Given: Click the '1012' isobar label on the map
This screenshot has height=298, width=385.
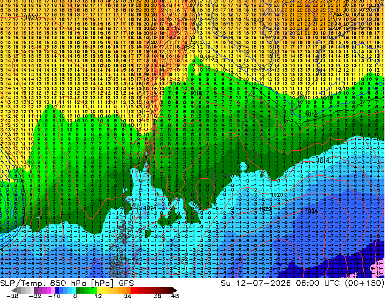Looking at the screenshot, I should click(x=312, y=114).
